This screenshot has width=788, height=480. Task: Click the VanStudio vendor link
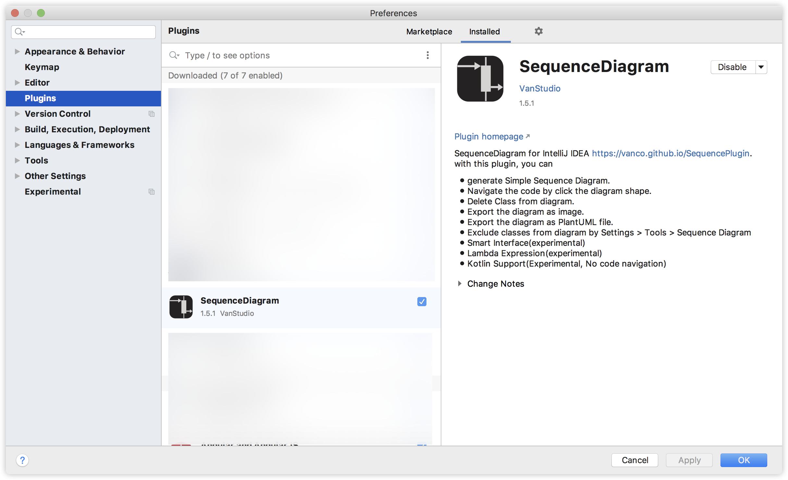(x=540, y=89)
